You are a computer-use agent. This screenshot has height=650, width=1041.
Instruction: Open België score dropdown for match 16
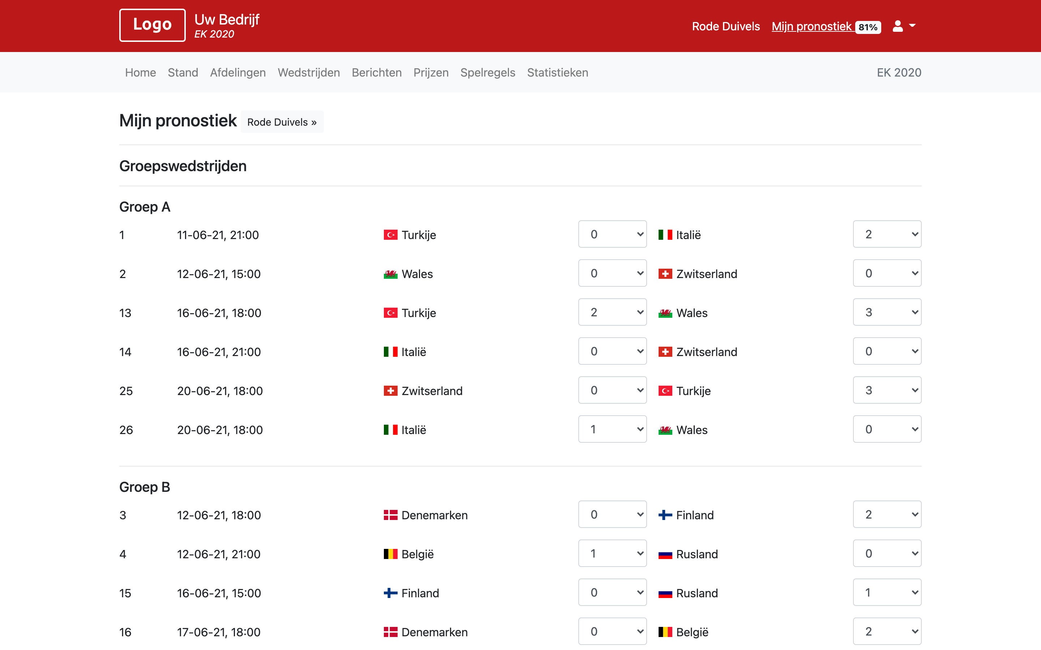coord(887,632)
